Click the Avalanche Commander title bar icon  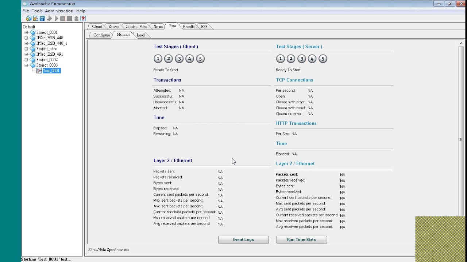click(x=25, y=4)
